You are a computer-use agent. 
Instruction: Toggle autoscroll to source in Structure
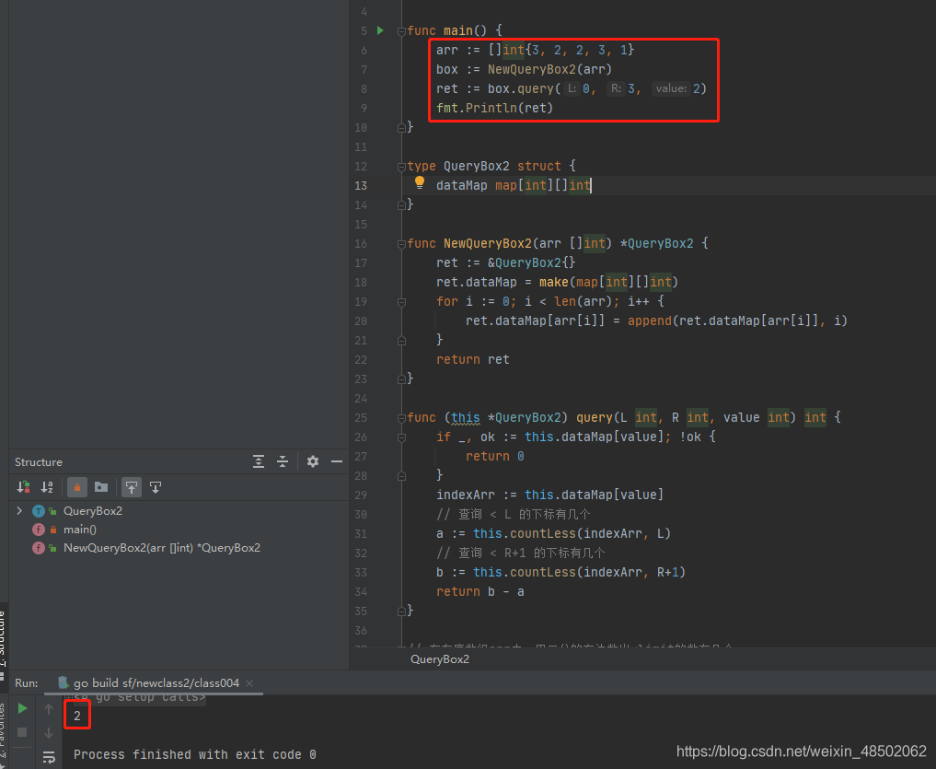click(x=132, y=487)
